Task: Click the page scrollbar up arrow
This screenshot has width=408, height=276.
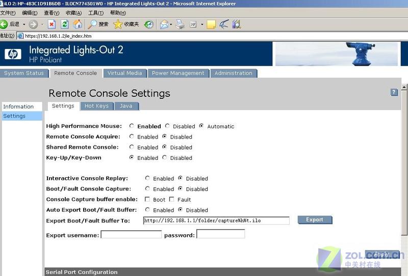Action: click(x=404, y=87)
